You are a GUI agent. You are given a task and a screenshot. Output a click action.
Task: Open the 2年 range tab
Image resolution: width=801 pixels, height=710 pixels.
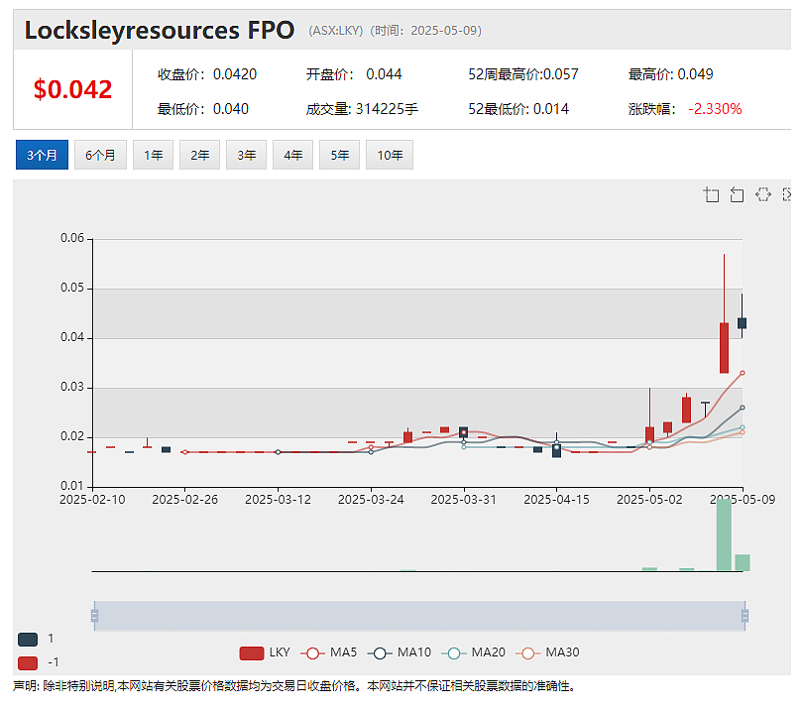[x=199, y=155]
